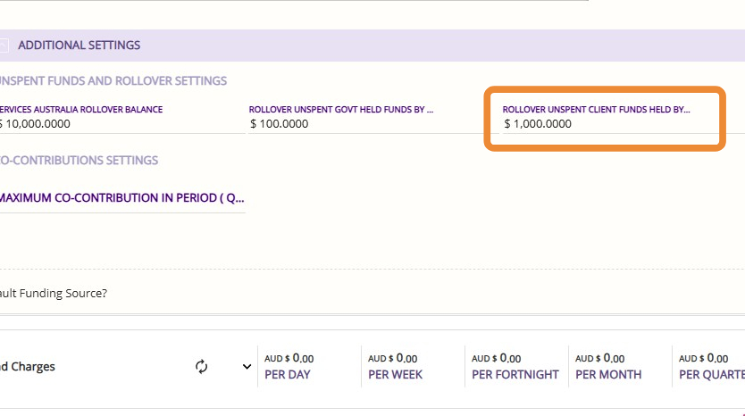Click the Per Fortnight charge amount
745x416 pixels.
point(496,359)
